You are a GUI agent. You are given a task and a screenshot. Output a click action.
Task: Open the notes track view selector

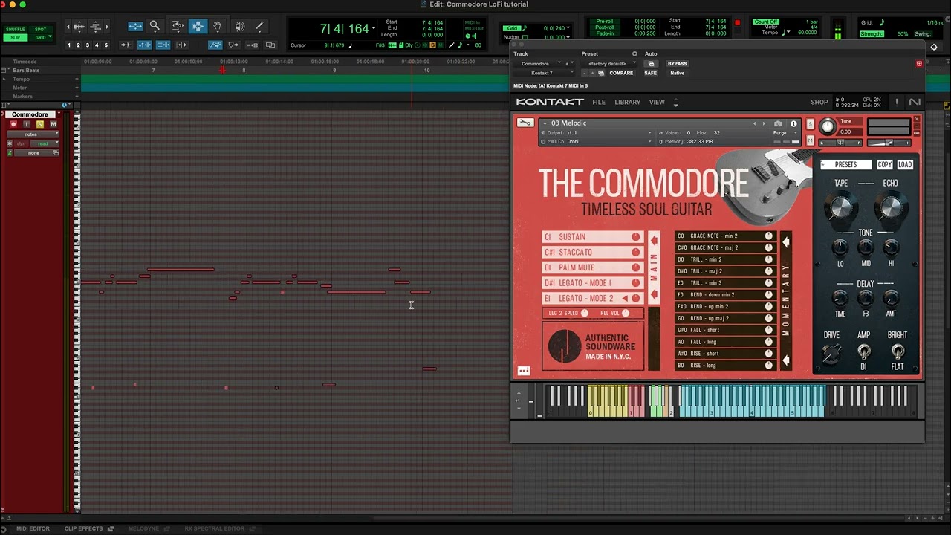tap(33, 134)
